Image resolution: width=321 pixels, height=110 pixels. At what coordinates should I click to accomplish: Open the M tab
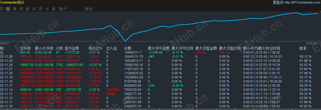(47, 9)
